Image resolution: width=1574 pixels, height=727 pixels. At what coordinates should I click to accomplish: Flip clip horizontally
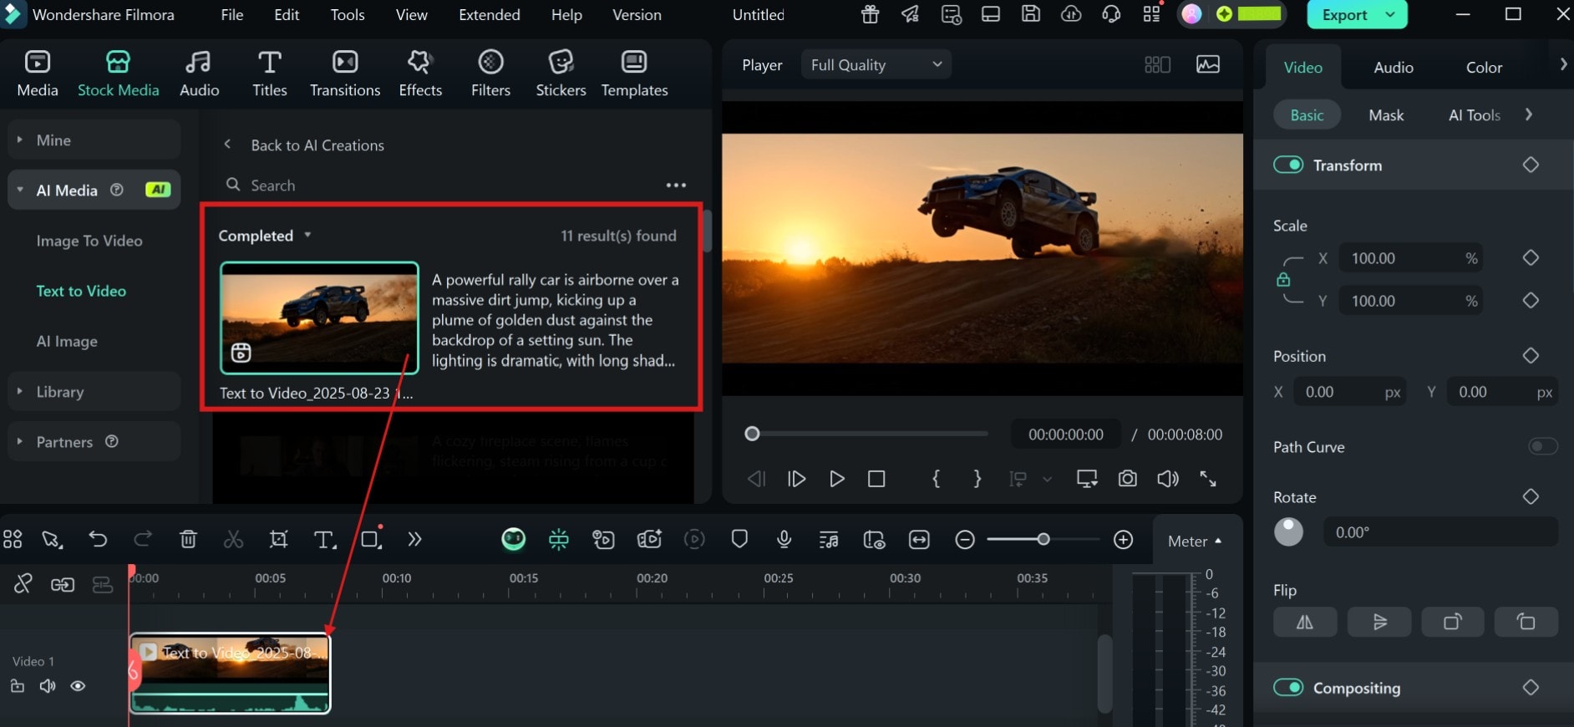tap(1305, 622)
